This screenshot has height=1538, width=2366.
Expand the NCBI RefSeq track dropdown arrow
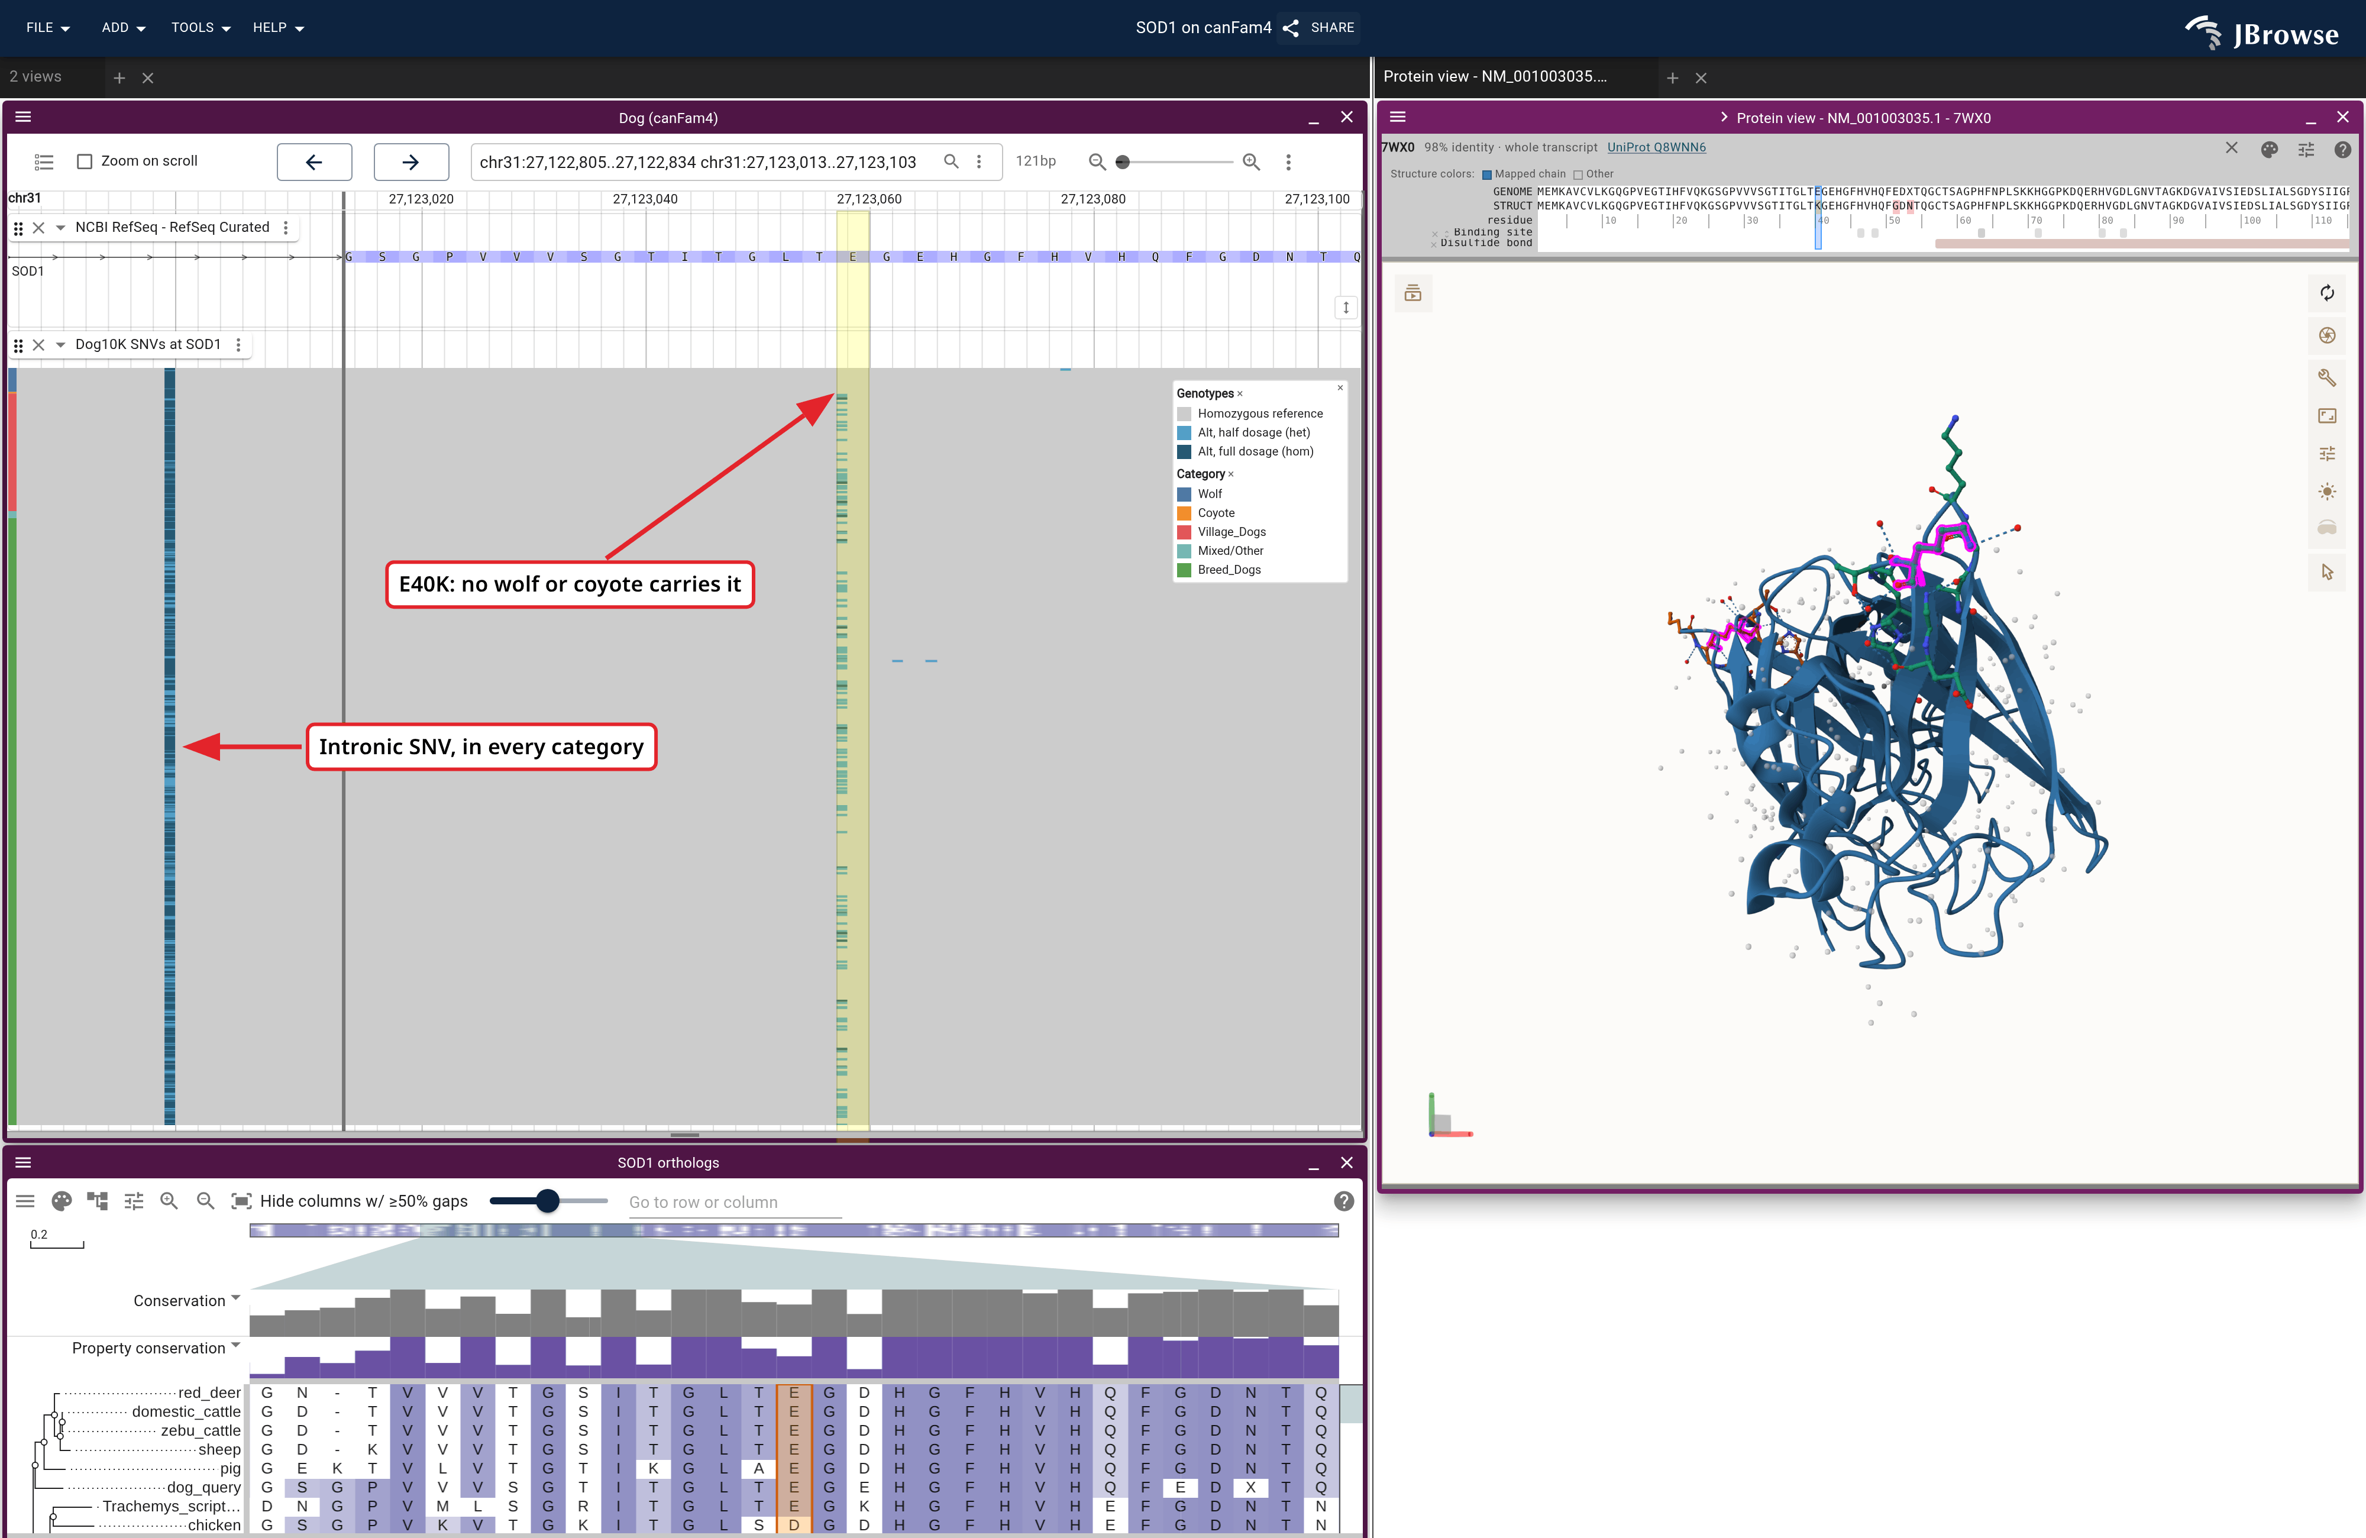coord(61,228)
